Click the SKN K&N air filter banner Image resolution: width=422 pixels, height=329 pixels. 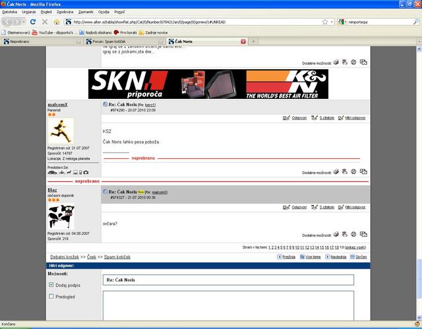point(208,84)
